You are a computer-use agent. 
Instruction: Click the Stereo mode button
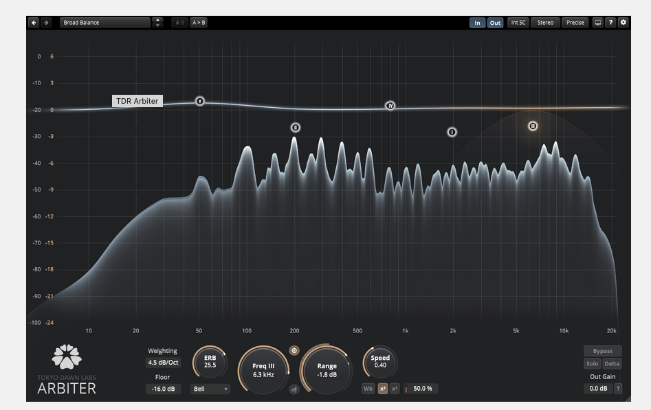tap(545, 23)
